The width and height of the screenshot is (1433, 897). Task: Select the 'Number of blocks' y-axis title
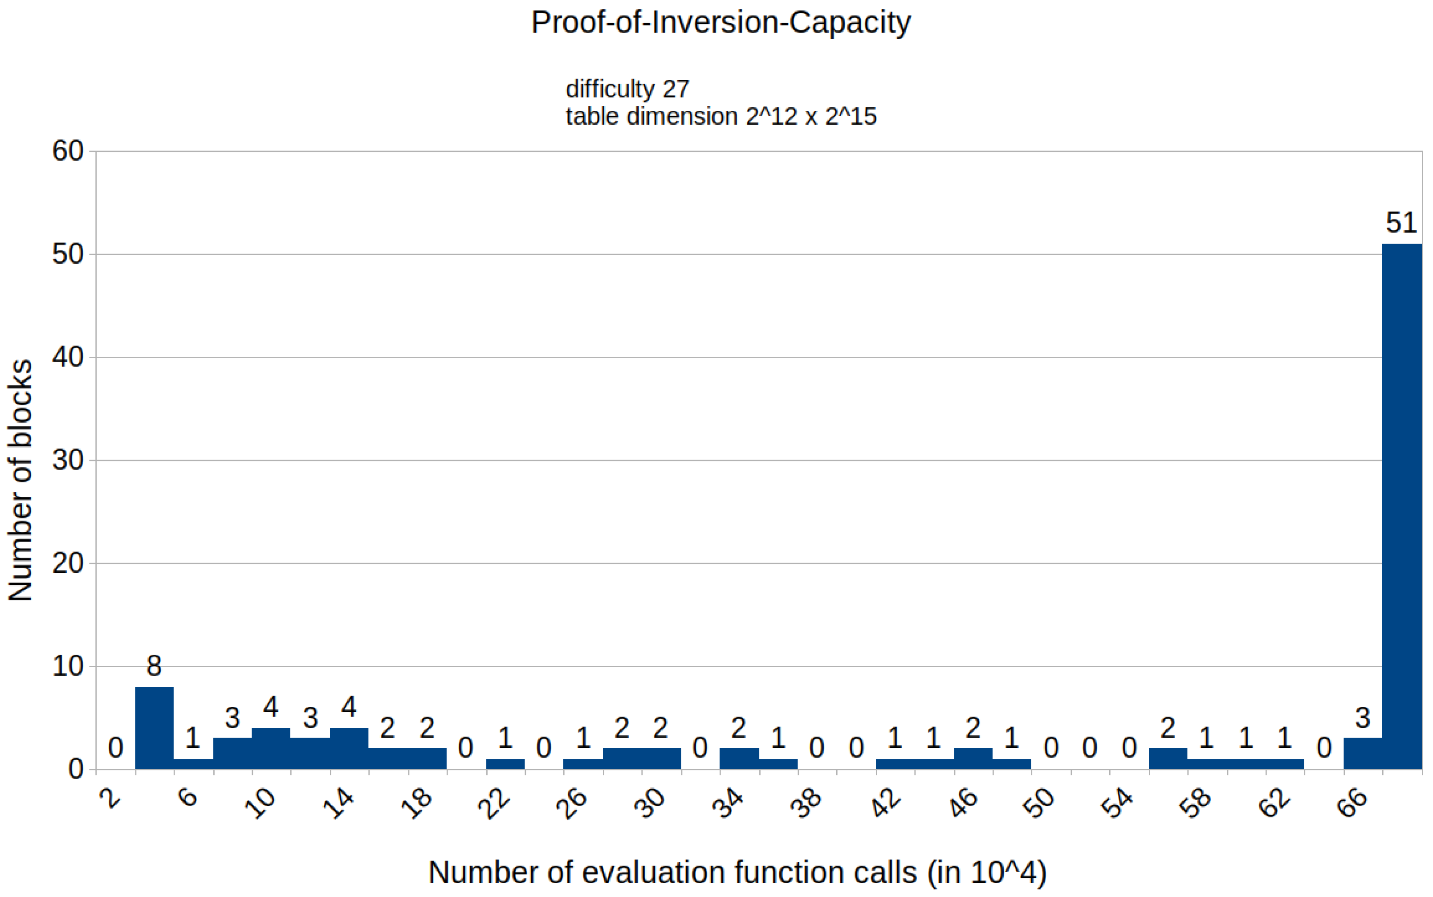20,480
